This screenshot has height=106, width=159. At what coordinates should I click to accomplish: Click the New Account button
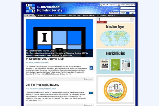pyautogui.click(x=114, y=13)
